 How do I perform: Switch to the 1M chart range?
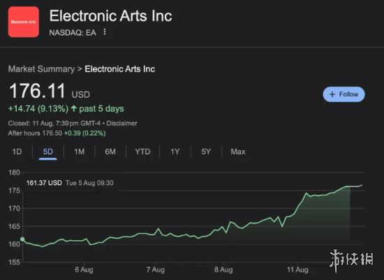coord(80,152)
